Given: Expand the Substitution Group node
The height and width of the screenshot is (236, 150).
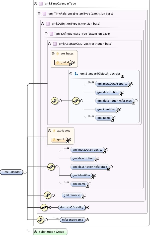Looking at the screenshot, I should [x=35, y=232].
